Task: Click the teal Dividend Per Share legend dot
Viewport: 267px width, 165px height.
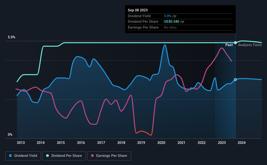Action: (47, 156)
